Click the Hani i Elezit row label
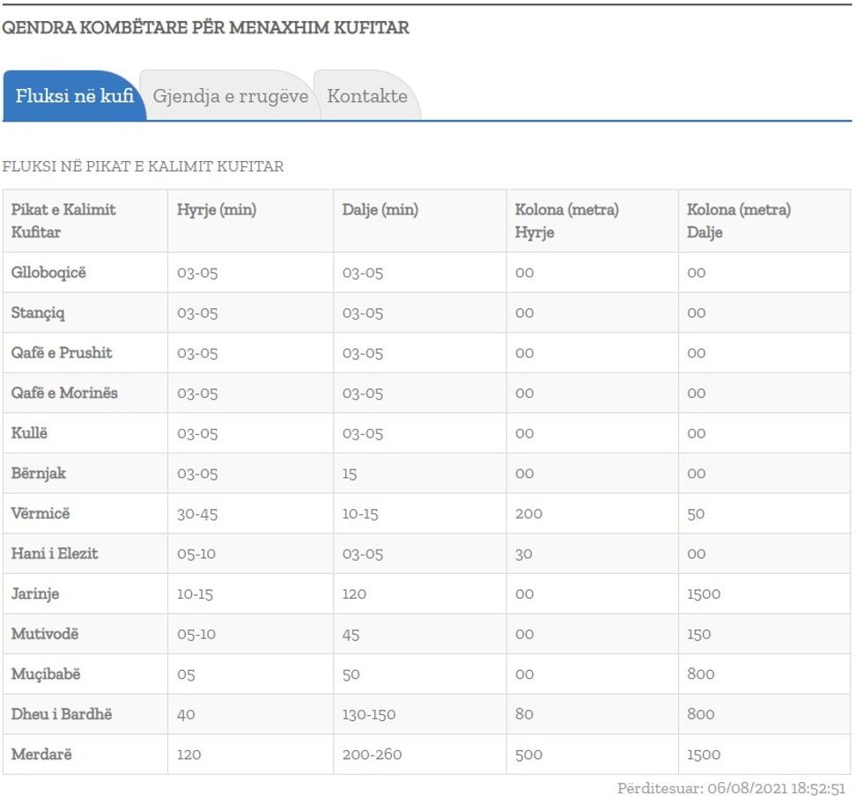The image size is (863, 796). [x=55, y=554]
